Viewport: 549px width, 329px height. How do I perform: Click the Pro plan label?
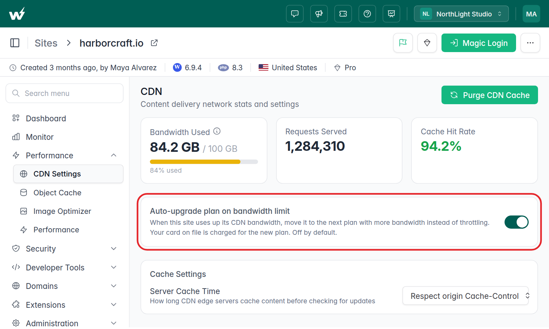[x=350, y=68]
